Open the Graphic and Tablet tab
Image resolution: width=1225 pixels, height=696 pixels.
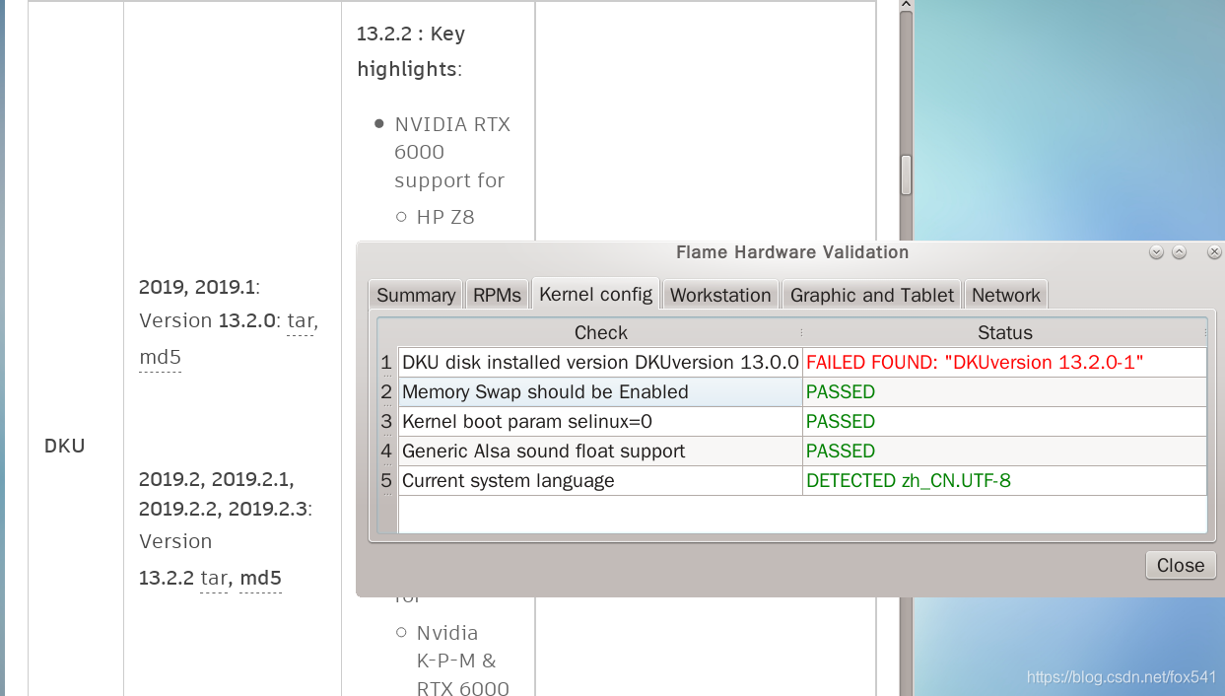(871, 295)
